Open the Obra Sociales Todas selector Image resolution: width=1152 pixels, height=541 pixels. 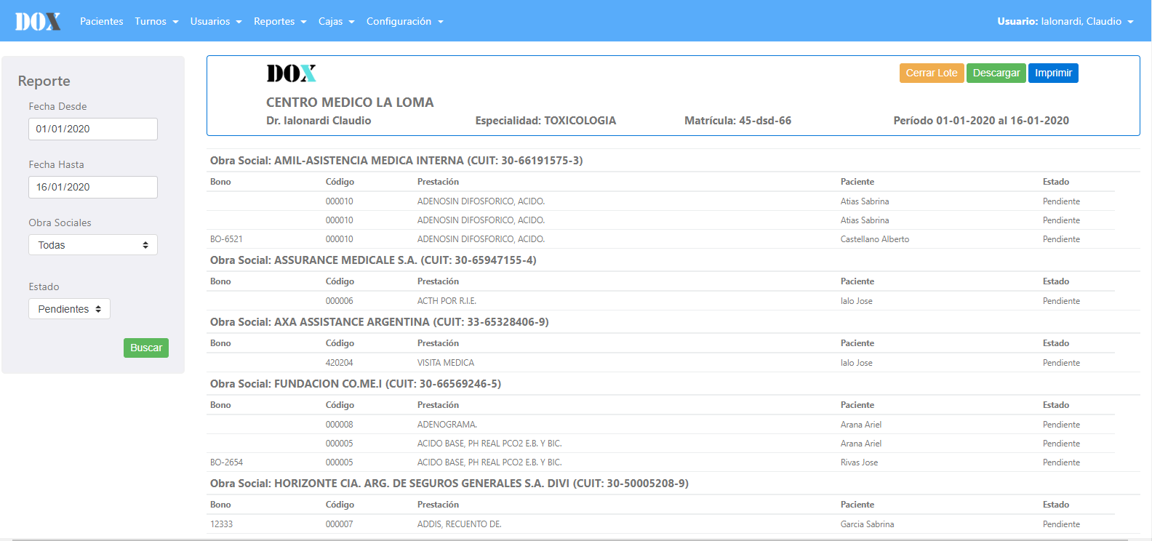93,245
